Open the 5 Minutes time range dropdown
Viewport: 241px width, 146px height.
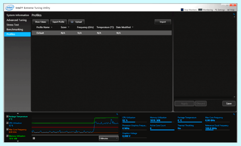(108, 138)
